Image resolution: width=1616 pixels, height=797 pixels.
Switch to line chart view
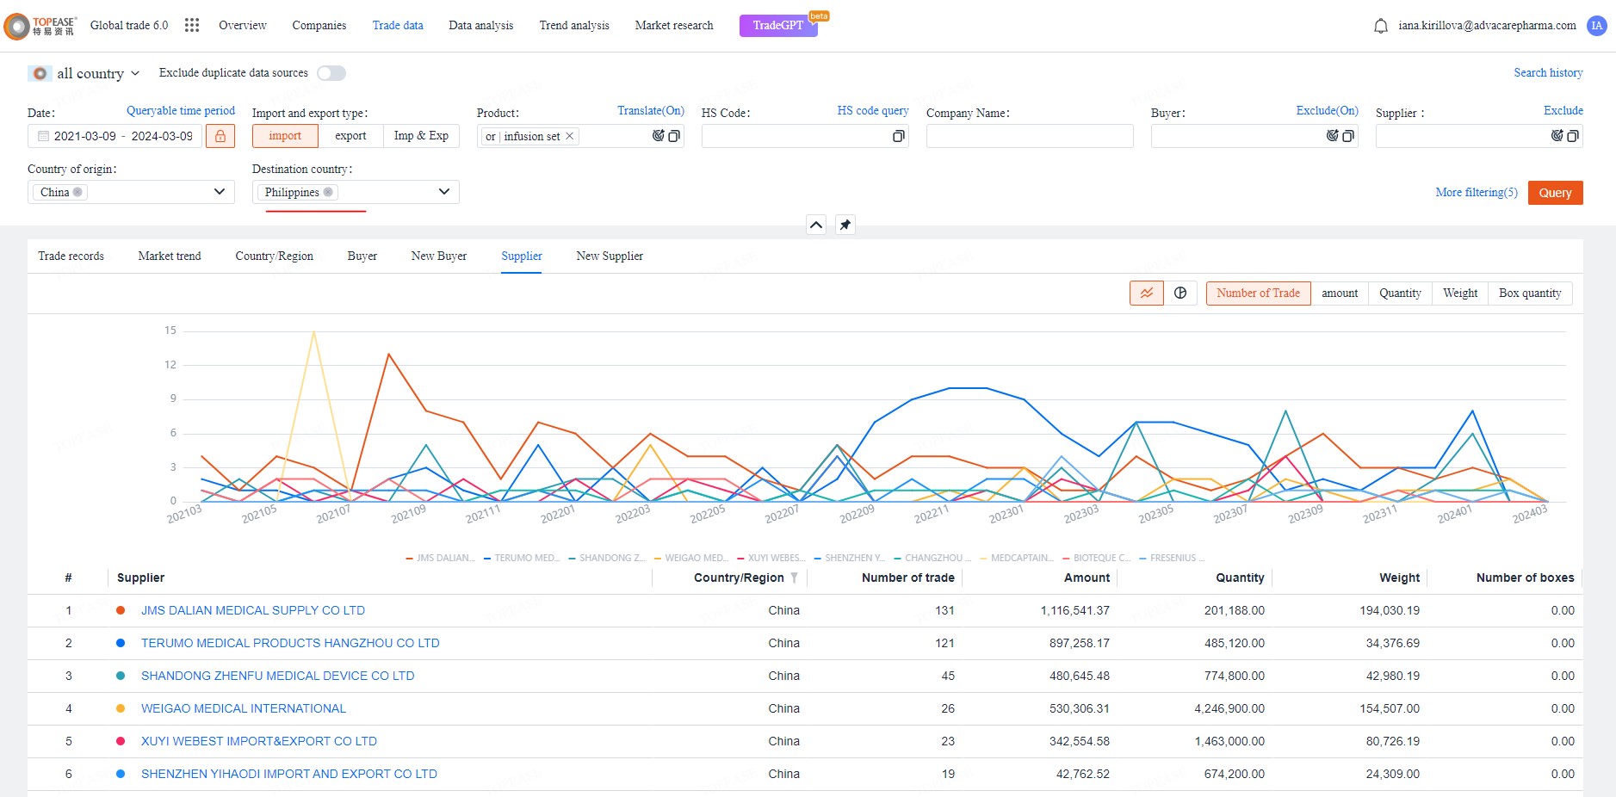(x=1147, y=293)
